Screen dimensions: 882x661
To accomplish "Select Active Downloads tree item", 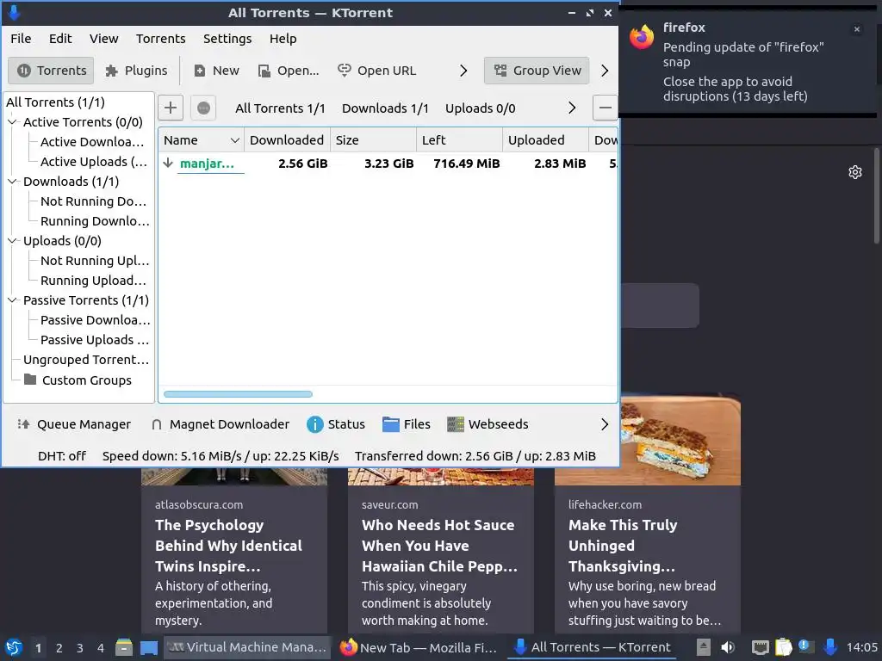I will [x=91, y=142].
